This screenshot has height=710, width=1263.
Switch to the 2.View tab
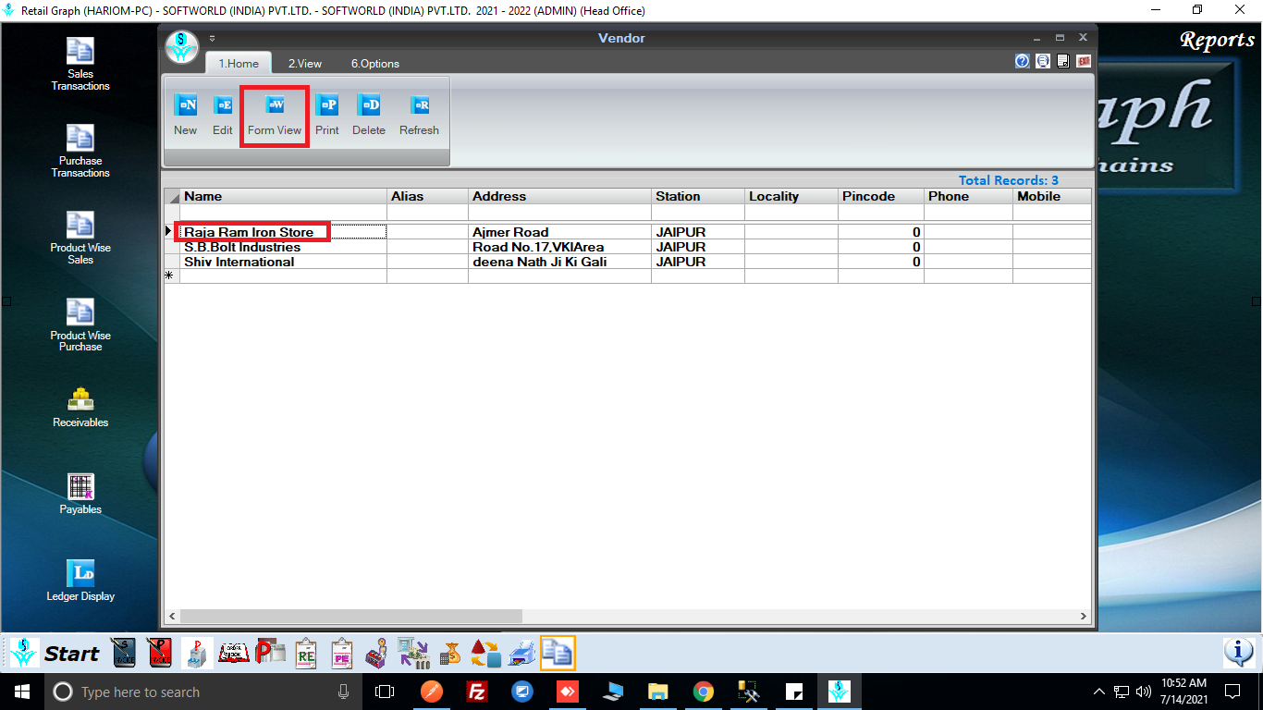point(304,64)
